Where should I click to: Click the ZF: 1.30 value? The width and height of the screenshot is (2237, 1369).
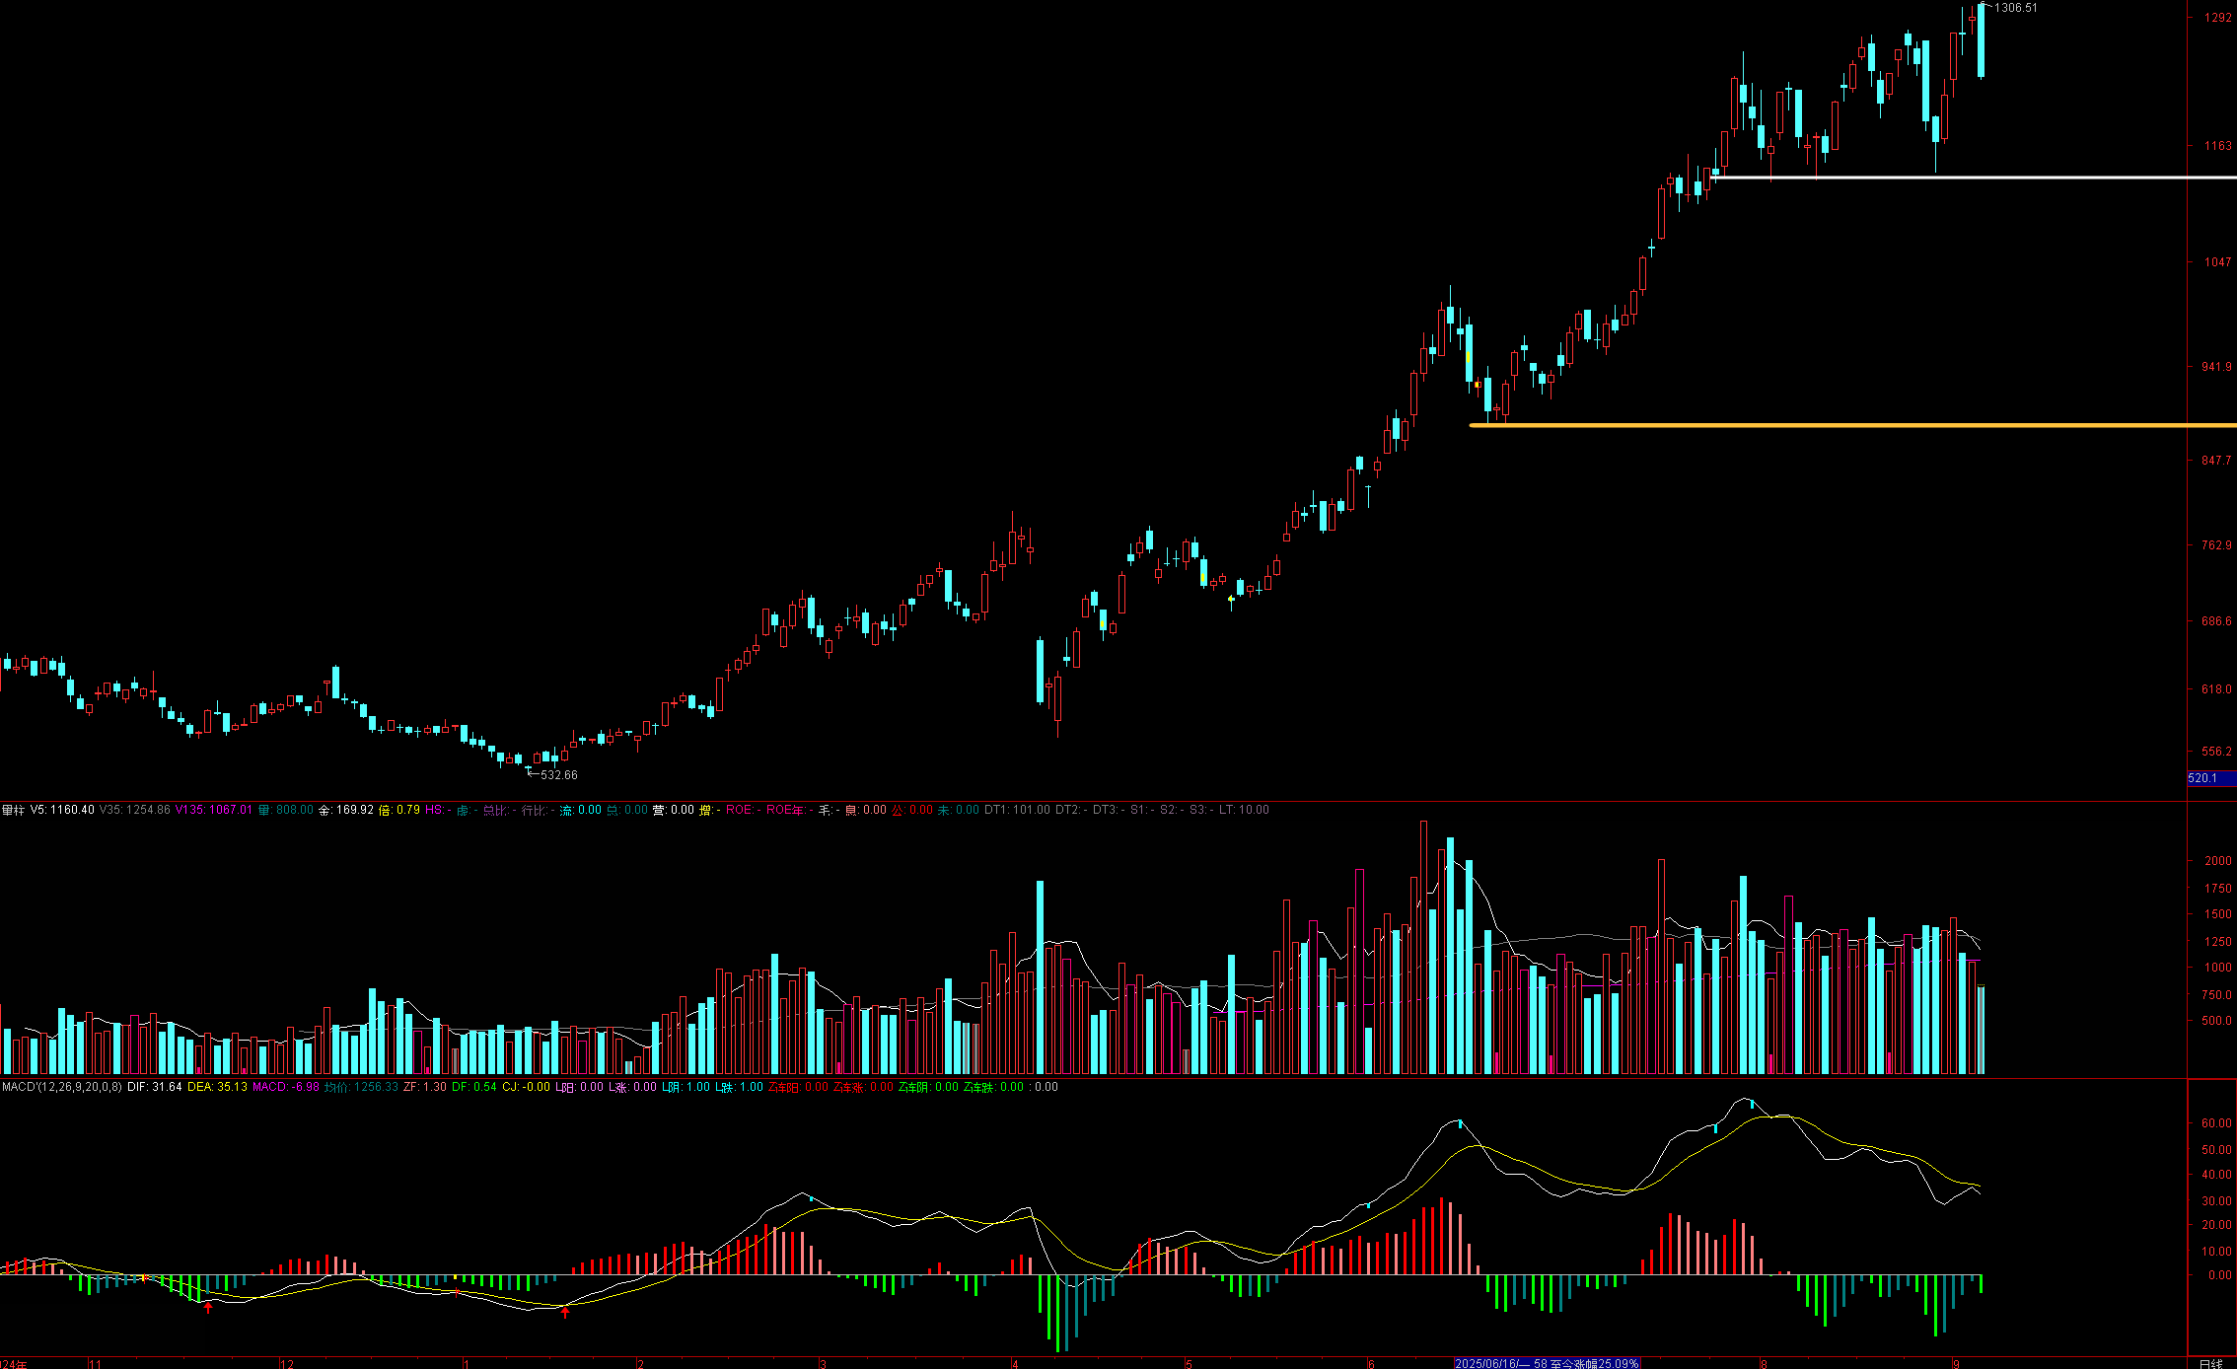tap(425, 1087)
